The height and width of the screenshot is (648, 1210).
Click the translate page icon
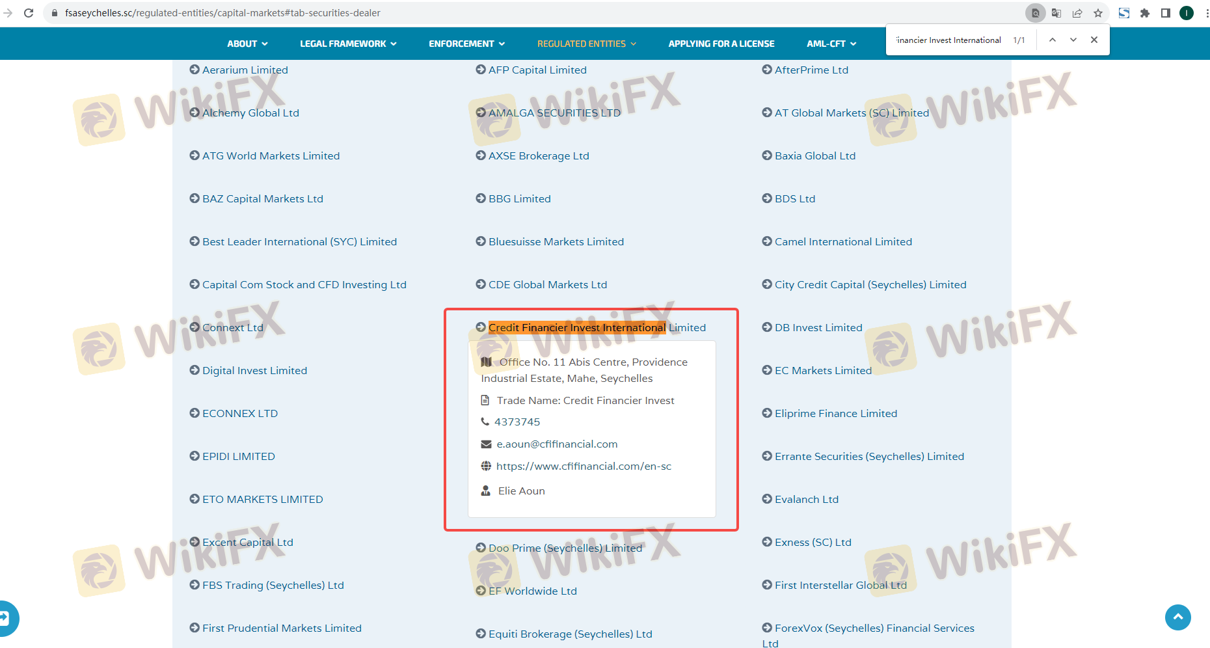[x=1056, y=13]
